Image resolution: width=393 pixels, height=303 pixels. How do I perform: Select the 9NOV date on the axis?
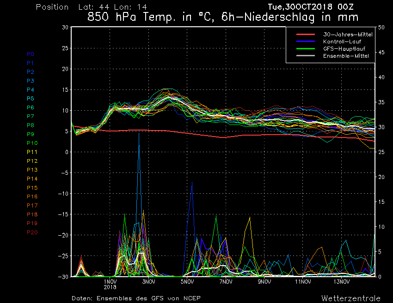pyautogui.click(x=264, y=281)
